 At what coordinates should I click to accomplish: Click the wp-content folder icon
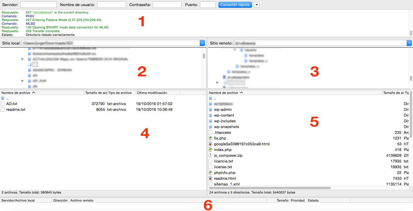(210, 115)
